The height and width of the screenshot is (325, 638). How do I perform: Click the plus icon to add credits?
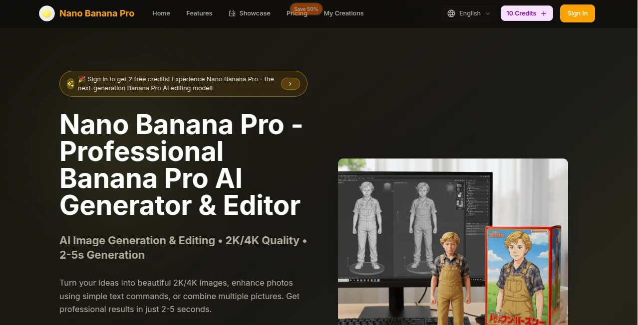[x=544, y=13]
